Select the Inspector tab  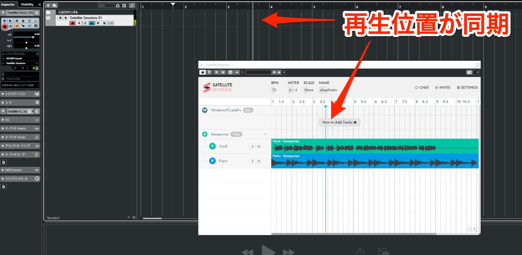coord(8,4)
